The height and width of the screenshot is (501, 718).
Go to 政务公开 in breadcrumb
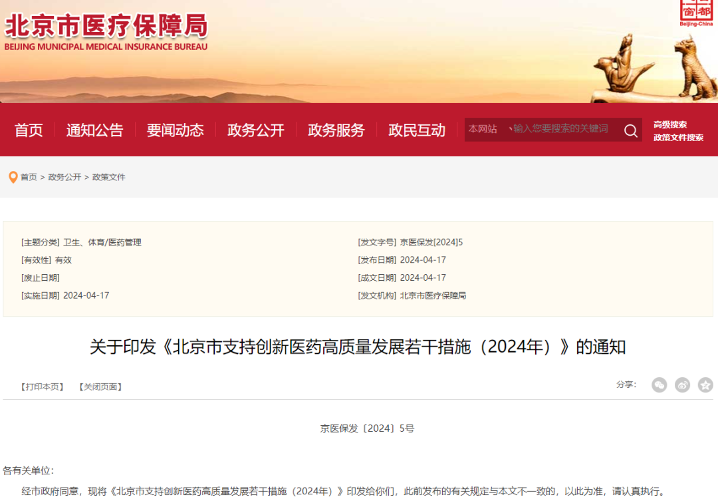click(x=64, y=177)
